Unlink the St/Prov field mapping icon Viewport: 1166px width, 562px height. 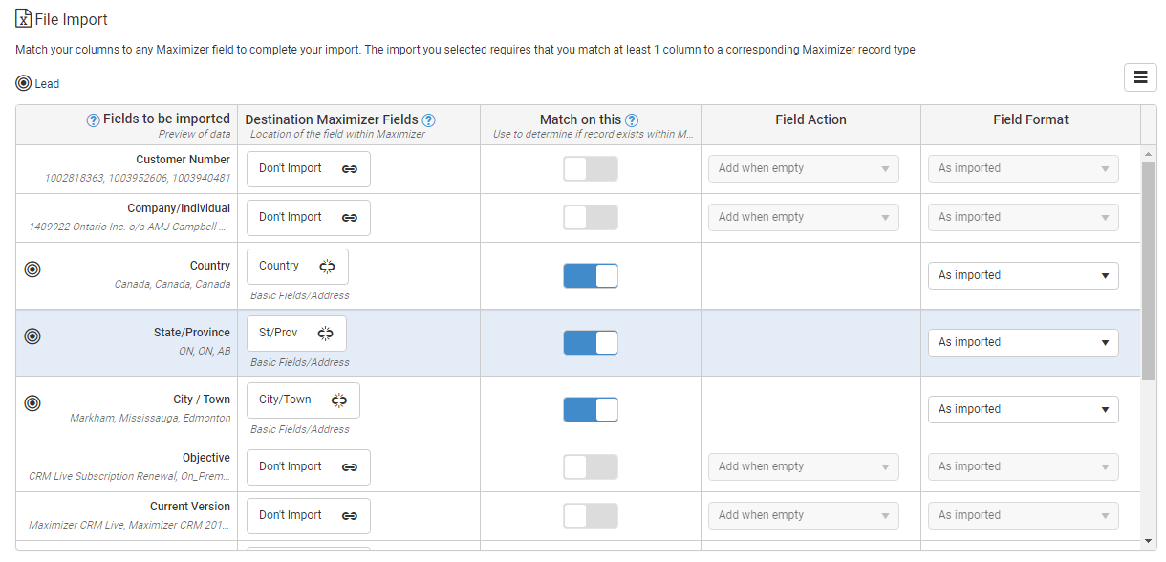pos(325,334)
